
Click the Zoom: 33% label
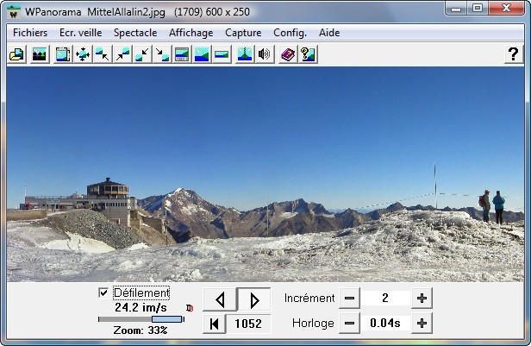click(141, 330)
